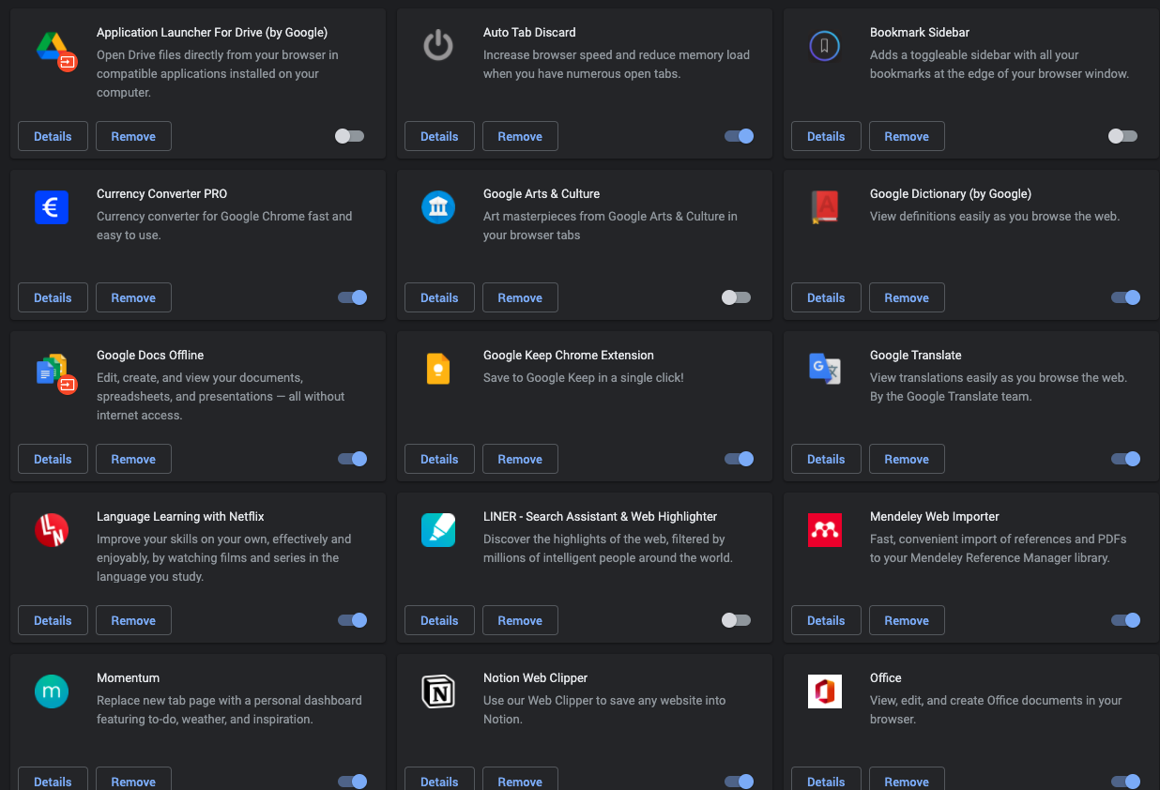Click the Mendeley Web Importer icon
Viewport: 1160px width, 790px height.
[825, 530]
